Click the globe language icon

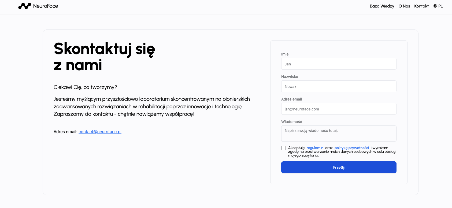[x=435, y=6]
